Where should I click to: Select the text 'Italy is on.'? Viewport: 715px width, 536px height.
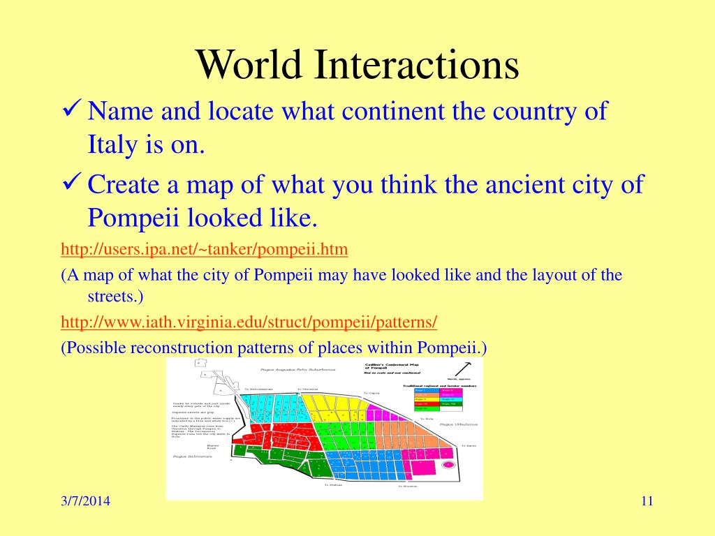[x=147, y=144]
